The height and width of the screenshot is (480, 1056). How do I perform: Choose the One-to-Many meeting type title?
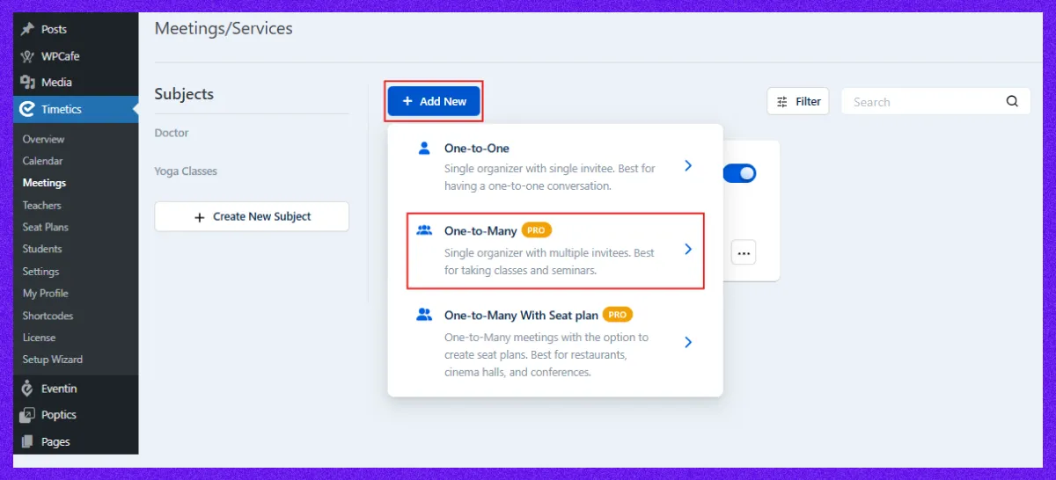click(480, 230)
